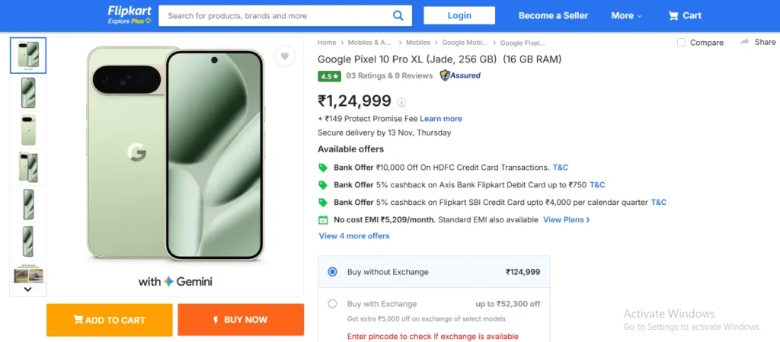Select Buy with Exchange option

coord(332,304)
